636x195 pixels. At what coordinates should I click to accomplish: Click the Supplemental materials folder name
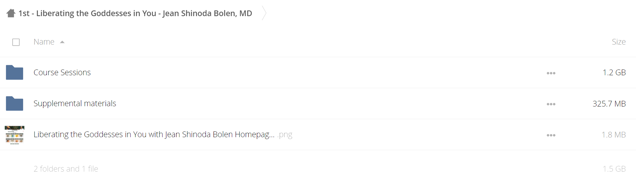75,103
